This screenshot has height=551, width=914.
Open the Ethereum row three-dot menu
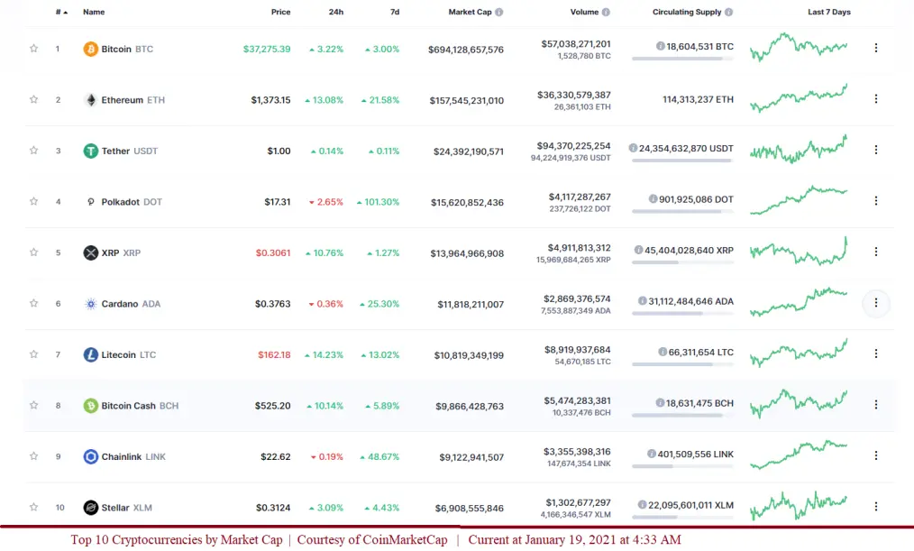pos(875,98)
